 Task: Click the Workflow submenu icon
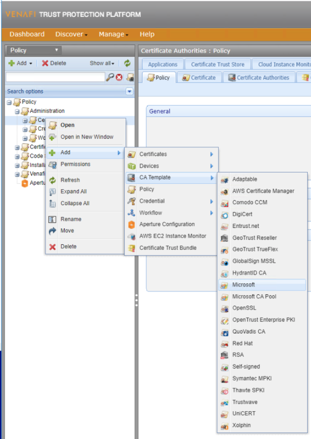coord(131,213)
